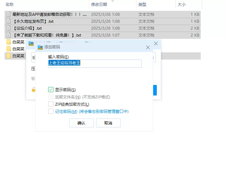Image resolution: width=226 pixels, height=187 pixels.
Task: Select the first 白笑笑 folder
Action: tap(15, 42)
